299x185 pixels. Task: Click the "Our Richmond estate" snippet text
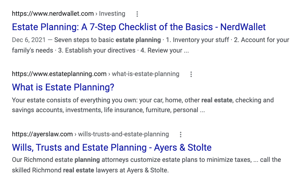tap(42, 160)
